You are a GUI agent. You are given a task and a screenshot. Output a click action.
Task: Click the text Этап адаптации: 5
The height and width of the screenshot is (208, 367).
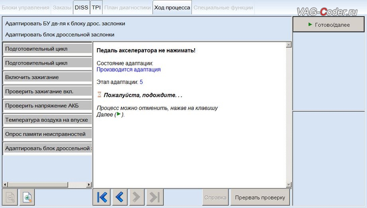tap(120, 82)
